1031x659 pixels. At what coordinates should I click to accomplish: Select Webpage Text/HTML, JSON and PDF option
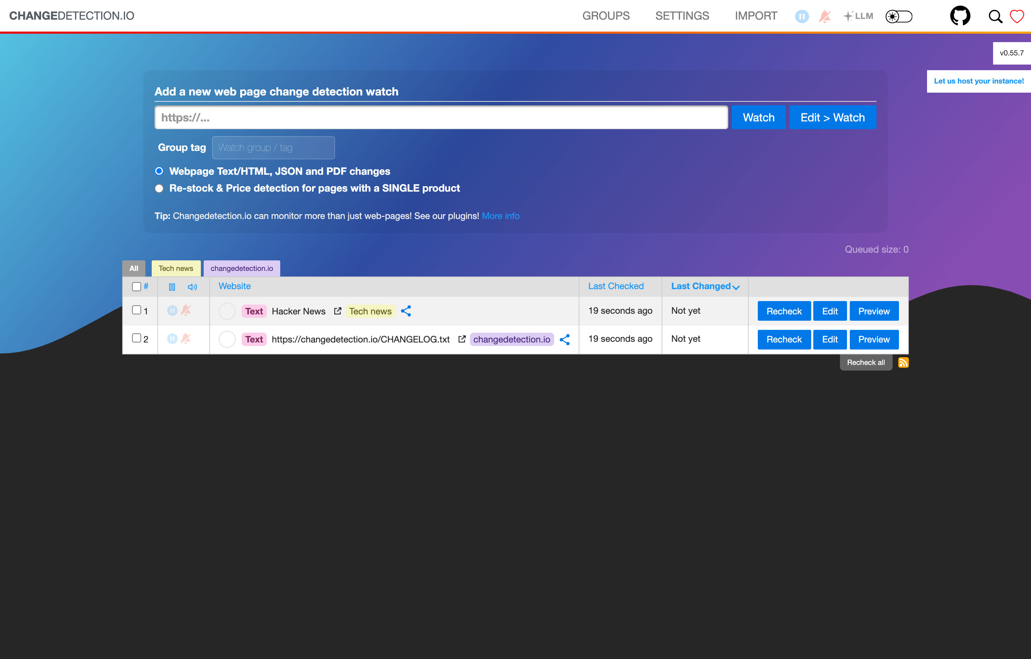tap(159, 171)
